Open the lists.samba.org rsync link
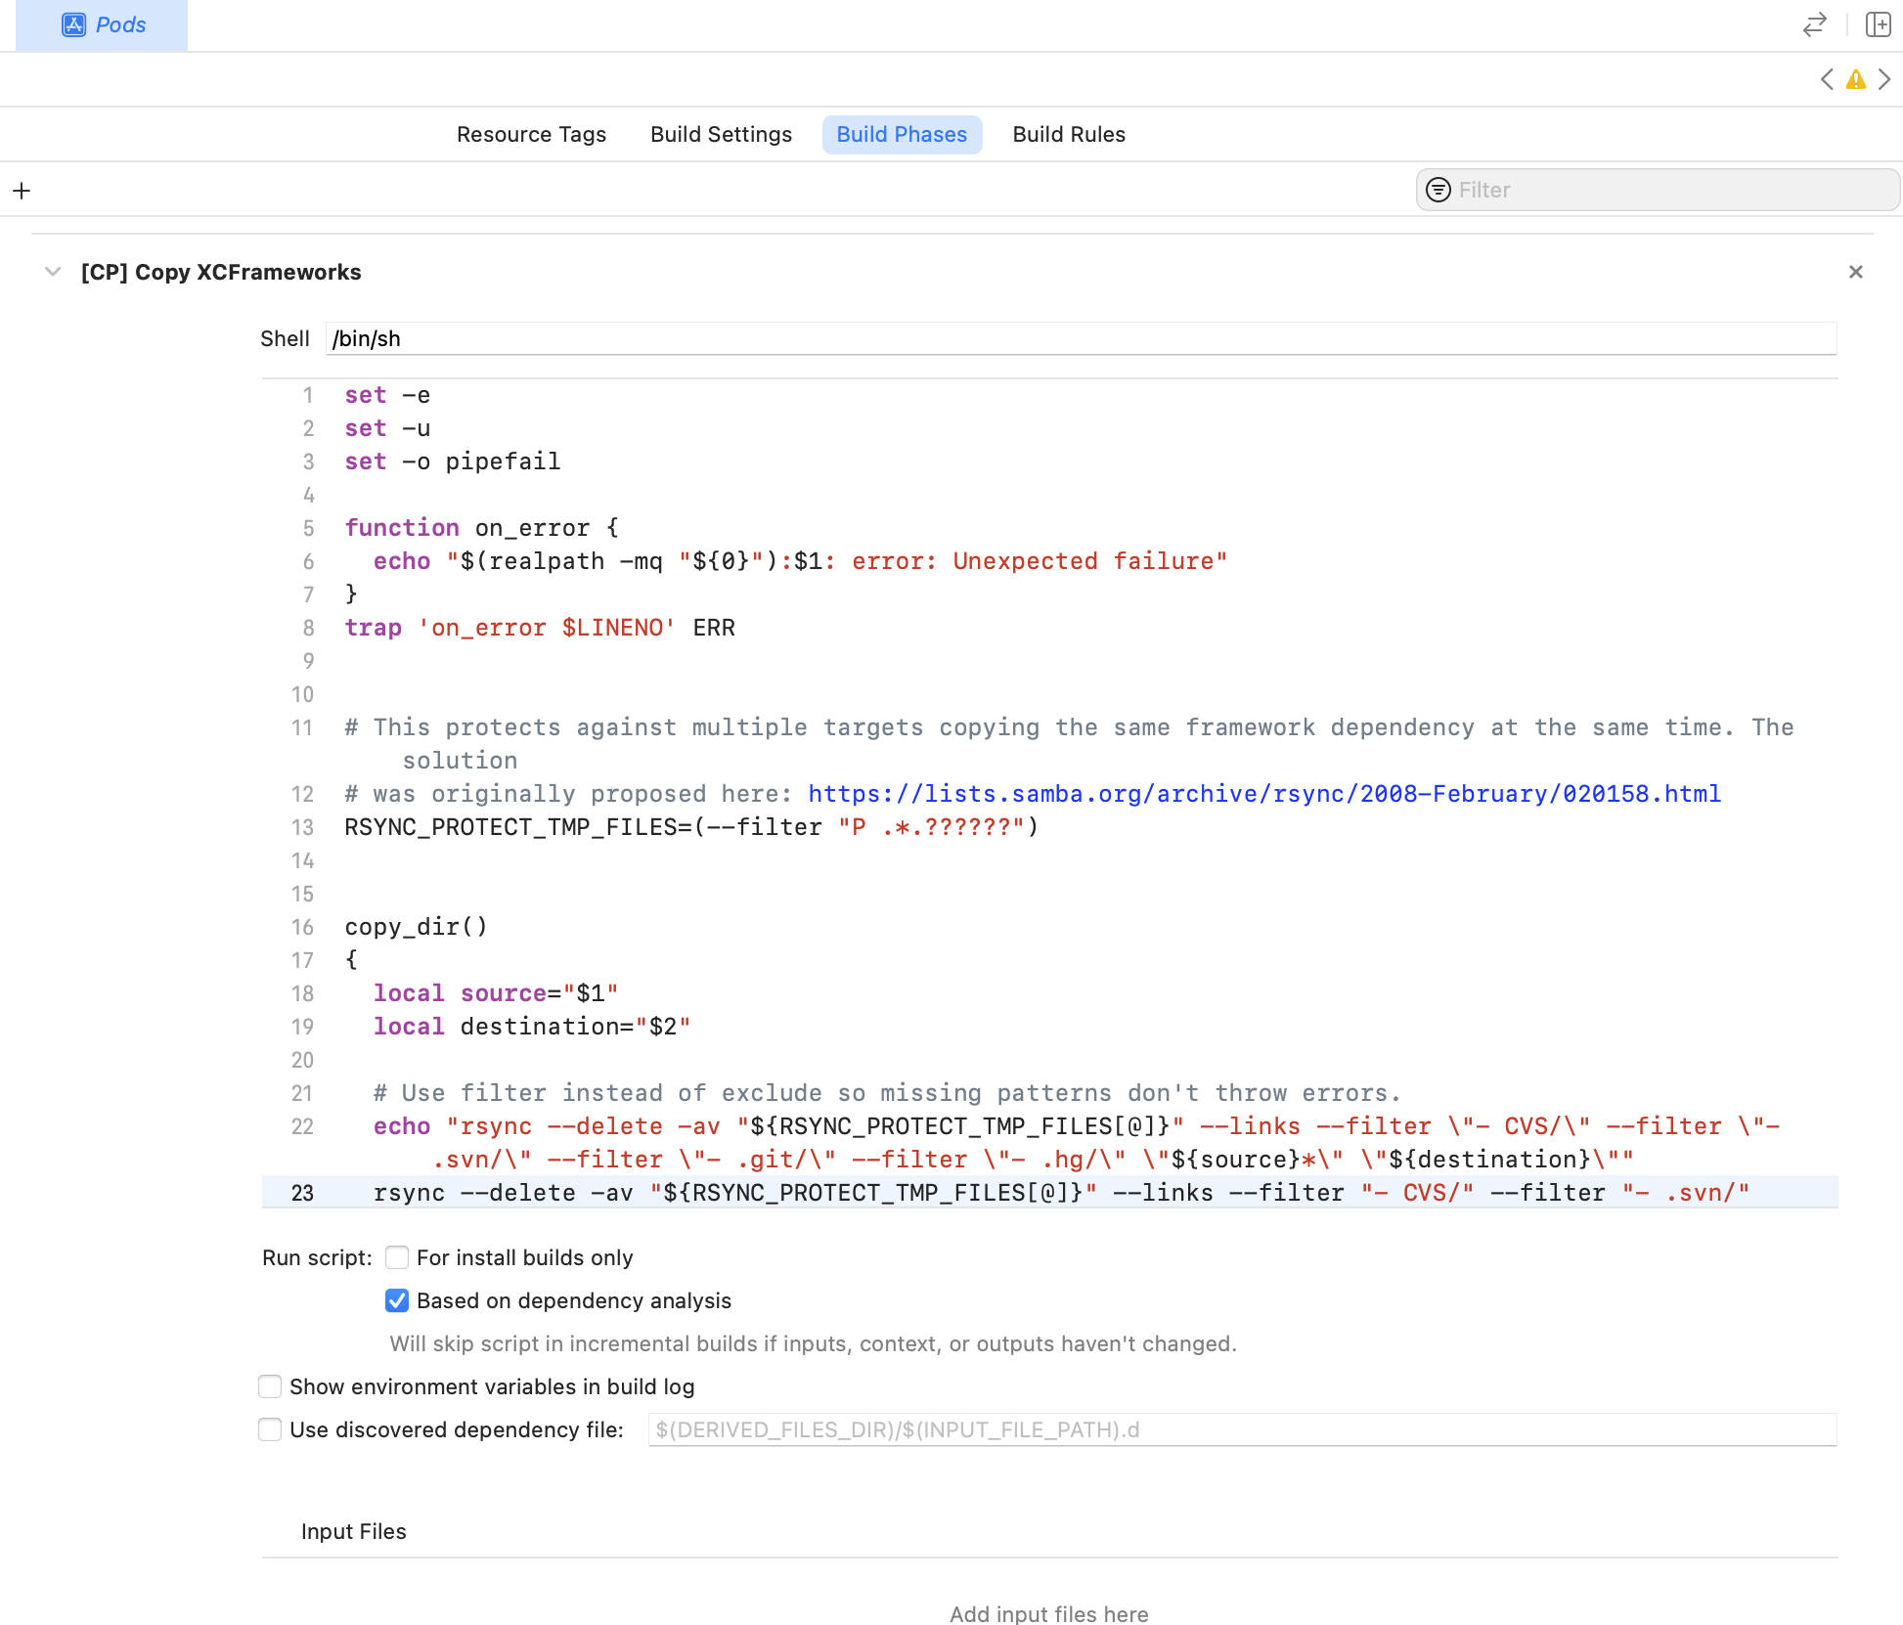Viewport: 1903px width, 1625px height. tap(1263, 794)
